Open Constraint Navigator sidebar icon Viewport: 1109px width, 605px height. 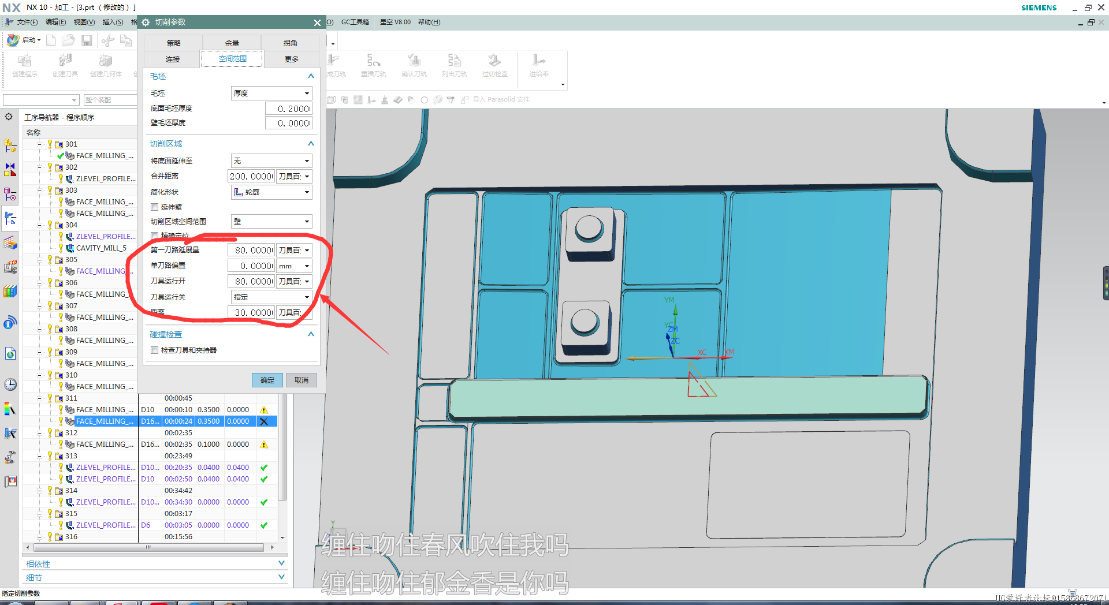10,170
